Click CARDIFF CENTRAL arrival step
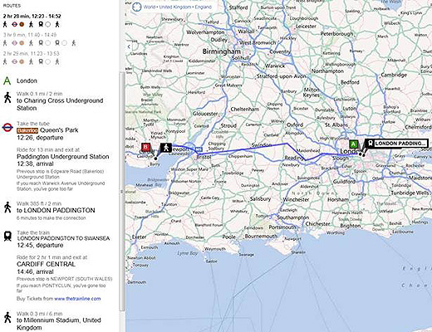This screenshot has height=332, width=432. click(46, 264)
